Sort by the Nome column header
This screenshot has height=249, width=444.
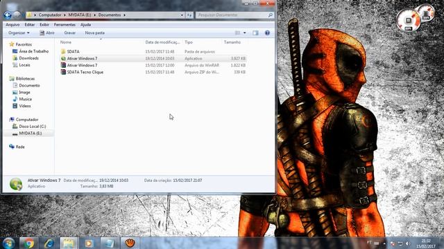coord(66,42)
